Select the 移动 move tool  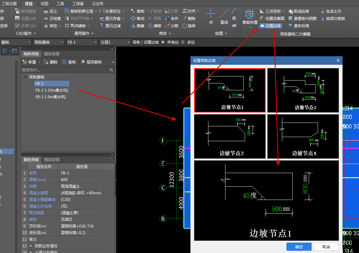[x=138, y=18]
